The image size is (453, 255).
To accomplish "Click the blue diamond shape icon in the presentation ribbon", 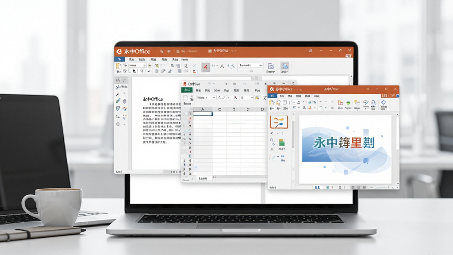I will pyautogui.click(x=384, y=102).
